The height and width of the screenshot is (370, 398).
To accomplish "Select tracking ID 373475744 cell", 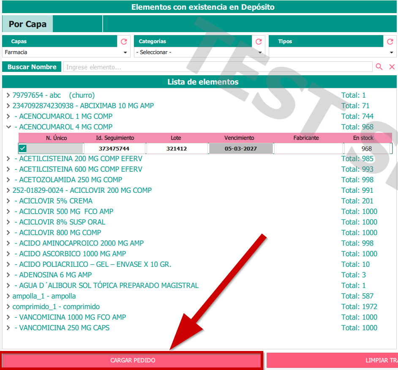I will tap(114, 148).
